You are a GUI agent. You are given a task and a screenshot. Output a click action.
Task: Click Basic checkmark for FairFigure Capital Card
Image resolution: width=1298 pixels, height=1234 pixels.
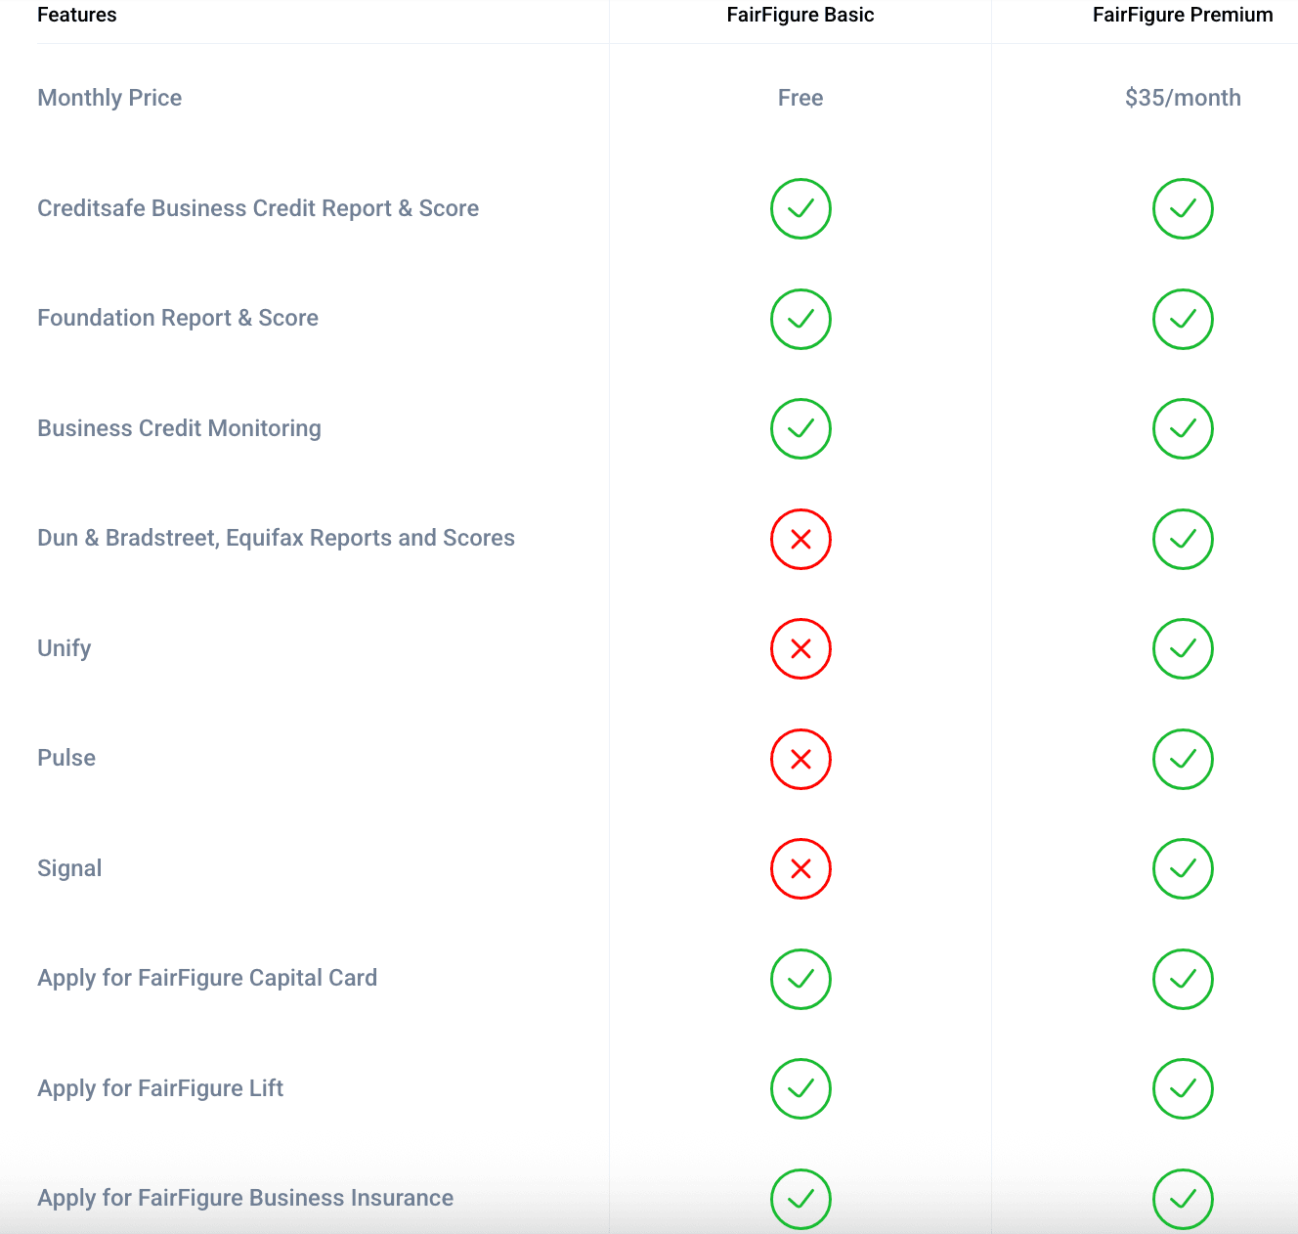pyautogui.click(x=800, y=979)
